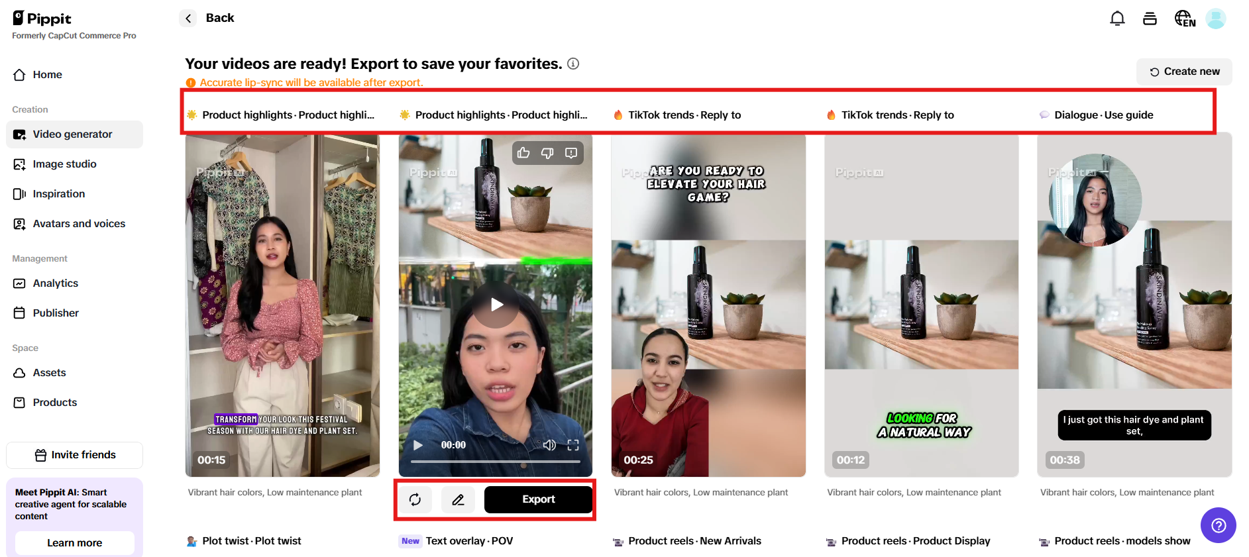Play the video with the center play button

point(496,305)
